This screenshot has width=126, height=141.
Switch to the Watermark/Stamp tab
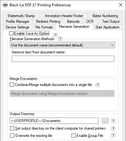[x=21, y=16]
